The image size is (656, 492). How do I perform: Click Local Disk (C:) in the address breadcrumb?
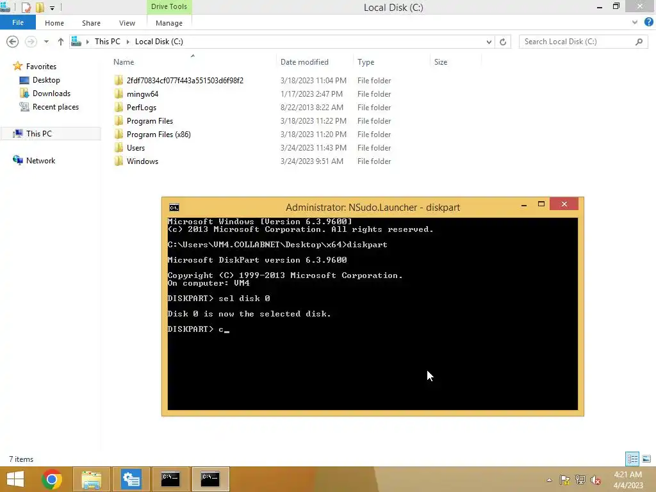(x=159, y=42)
